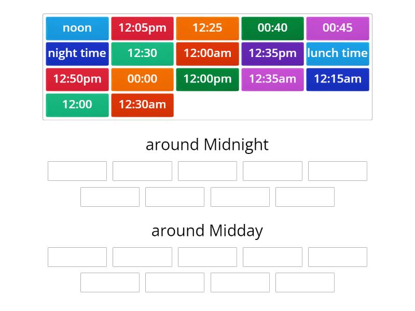Screen dimensions: 415x311
Task: Click first empty slot under around Midnight
Action: (x=77, y=171)
